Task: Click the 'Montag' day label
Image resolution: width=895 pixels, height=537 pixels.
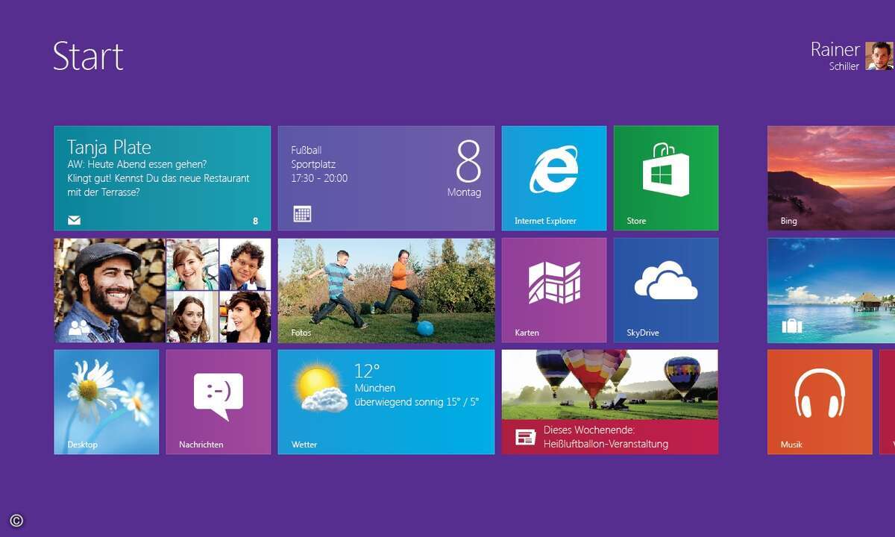Action: click(x=464, y=192)
